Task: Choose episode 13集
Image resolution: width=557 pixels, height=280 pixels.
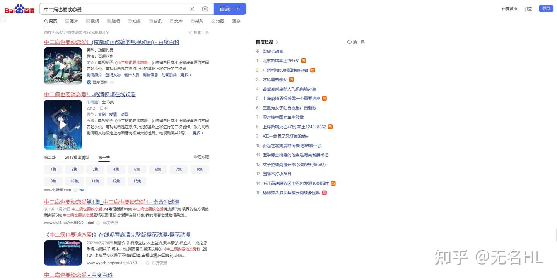Action: [x=137, y=181]
